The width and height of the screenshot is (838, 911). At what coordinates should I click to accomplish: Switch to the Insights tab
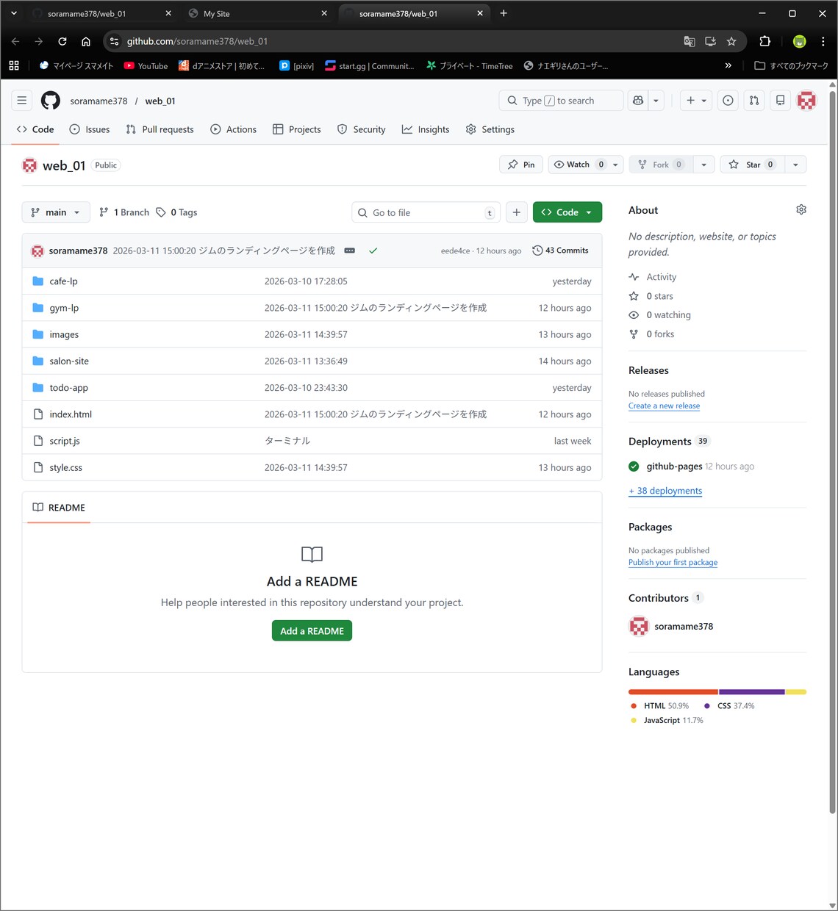[426, 129]
